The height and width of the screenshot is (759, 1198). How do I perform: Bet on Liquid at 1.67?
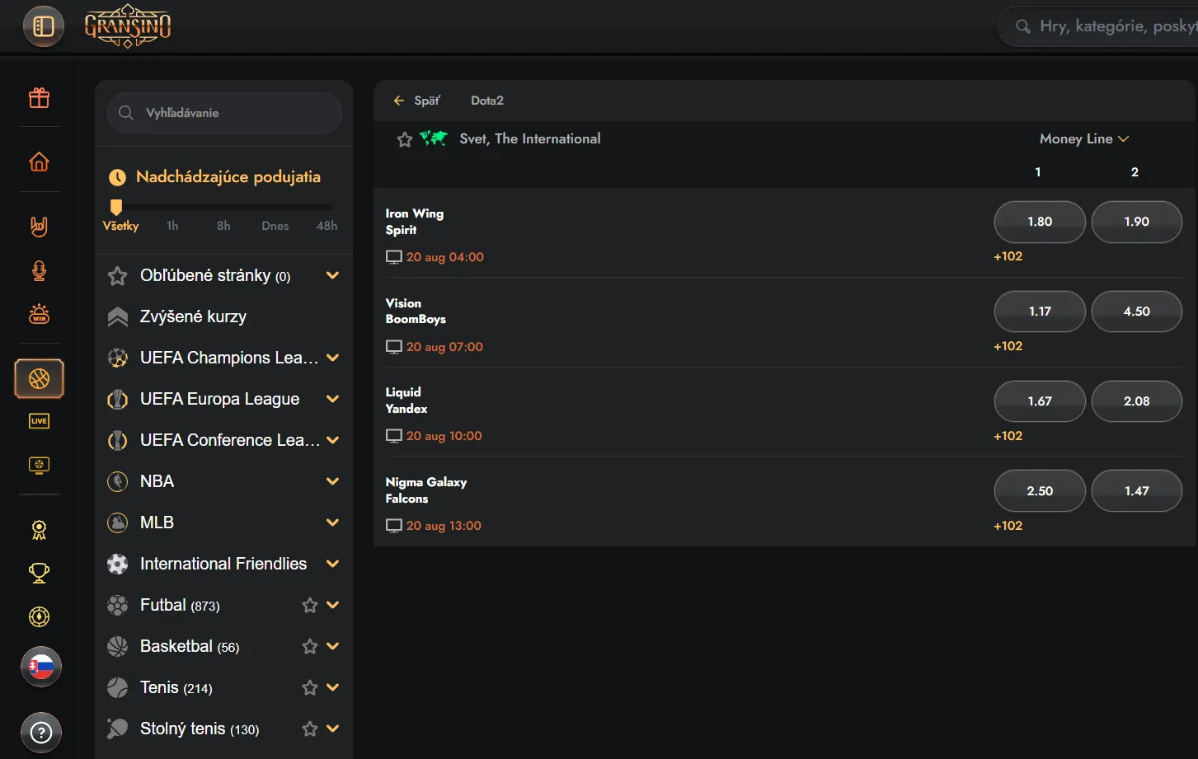tap(1040, 401)
